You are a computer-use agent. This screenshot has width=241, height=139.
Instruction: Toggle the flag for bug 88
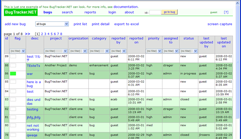click(x=13, y=65)
